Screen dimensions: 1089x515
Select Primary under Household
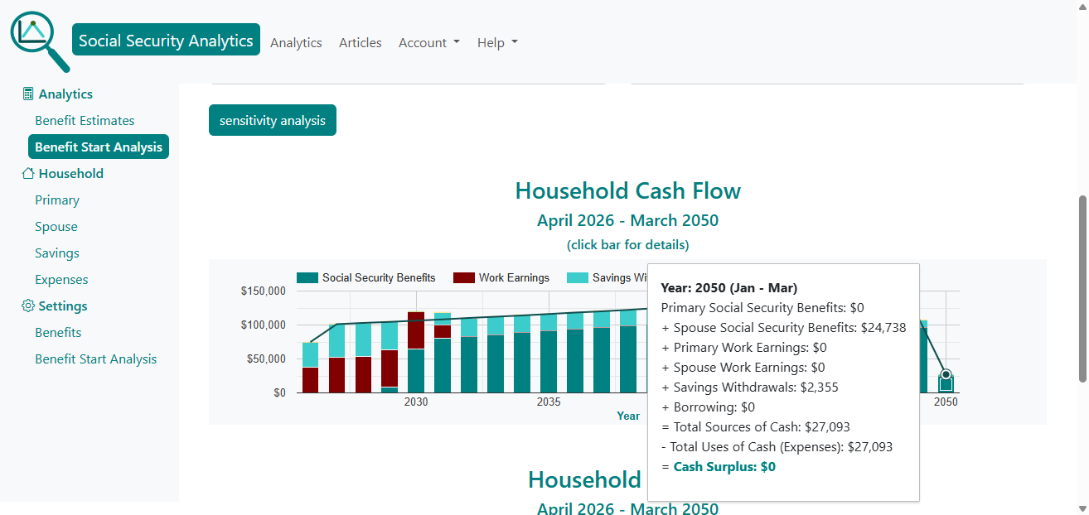tap(57, 200)
